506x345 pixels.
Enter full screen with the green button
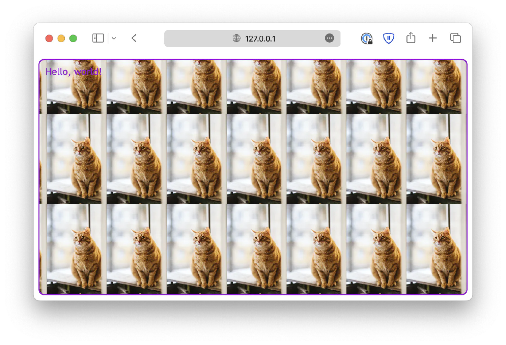click(x=73, y=38)
